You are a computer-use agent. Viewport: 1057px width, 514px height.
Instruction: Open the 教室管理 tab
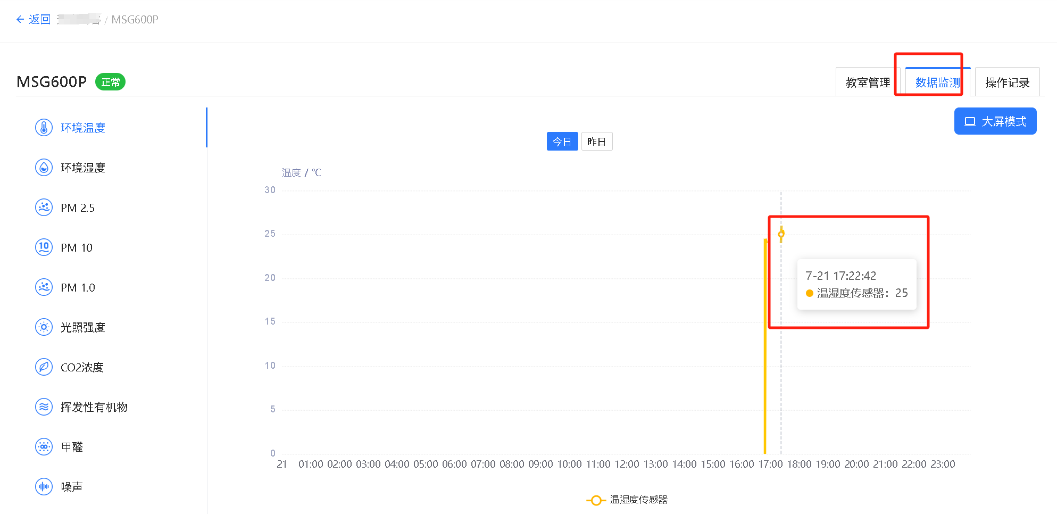point(868,82)
